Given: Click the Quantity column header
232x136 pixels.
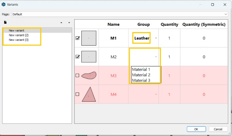Looking at the screenshot, I should point(169,24).
